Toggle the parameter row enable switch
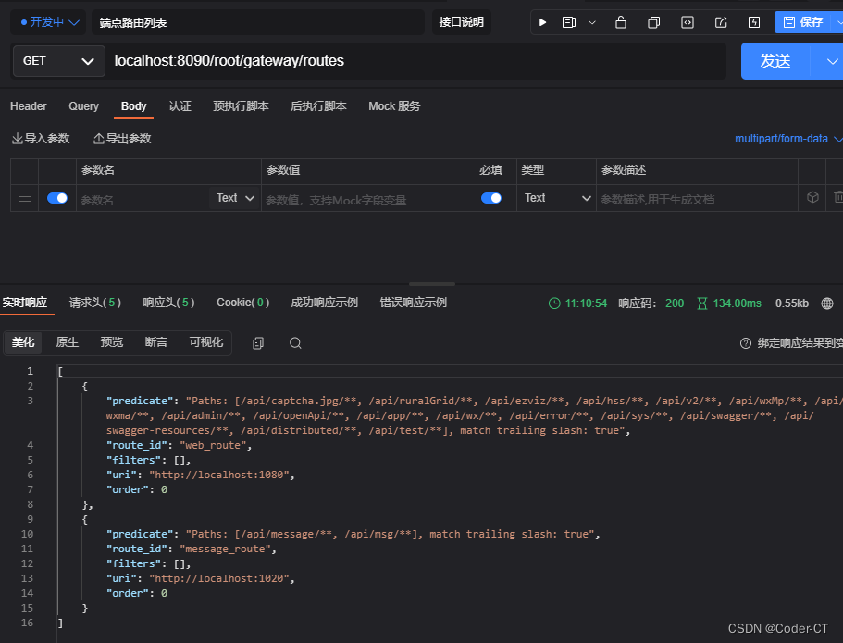Viewport: 843px width, 643px height. click(57, 198)
